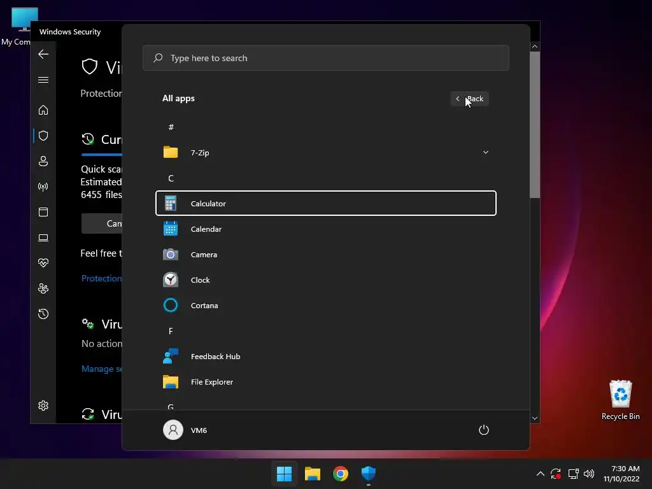Expand the 7-Zip folder chevron
This screenshot has height=489, width=652.
pos(486,152)
